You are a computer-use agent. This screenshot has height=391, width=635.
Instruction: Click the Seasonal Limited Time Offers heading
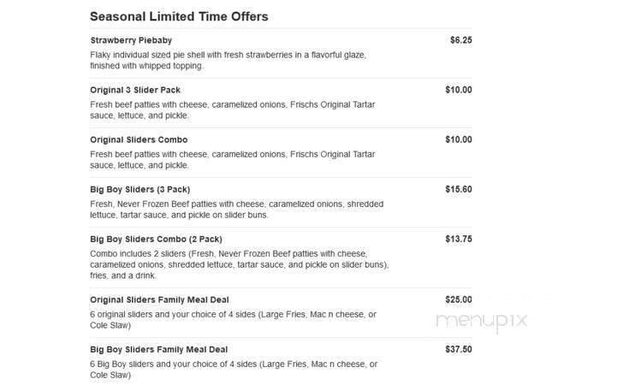pos(179,16)
